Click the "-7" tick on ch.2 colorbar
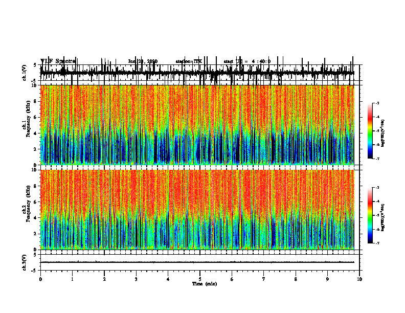 pyautogui.click(x=377, y=243)
